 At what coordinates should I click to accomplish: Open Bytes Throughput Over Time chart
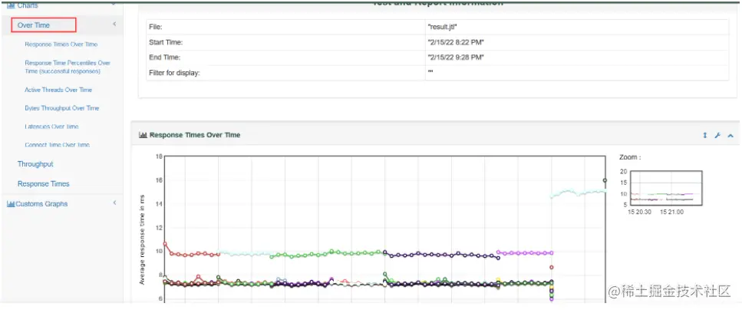pos(62,108)
